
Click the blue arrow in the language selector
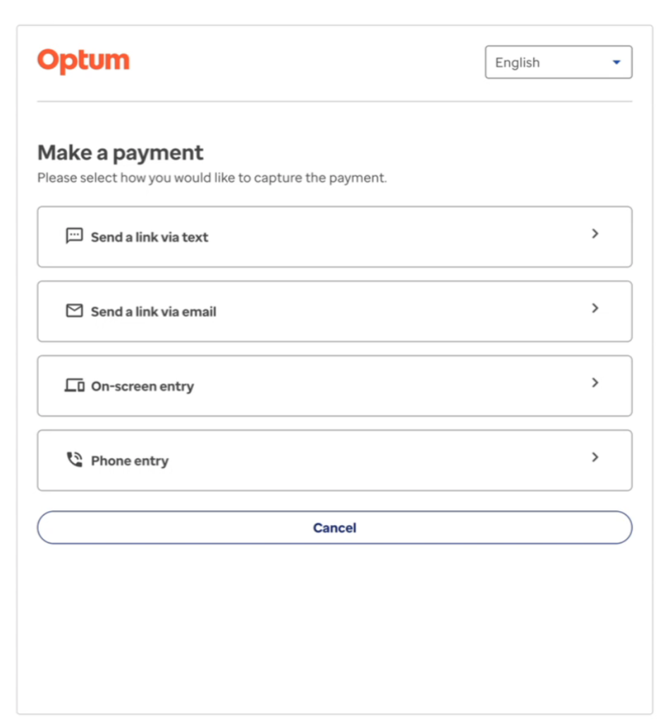[x=616, y=63]
